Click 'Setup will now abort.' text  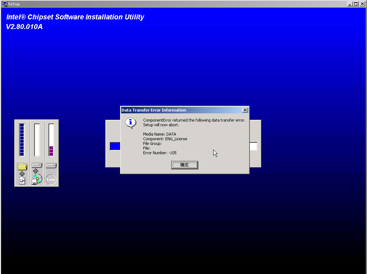(161, 125)
